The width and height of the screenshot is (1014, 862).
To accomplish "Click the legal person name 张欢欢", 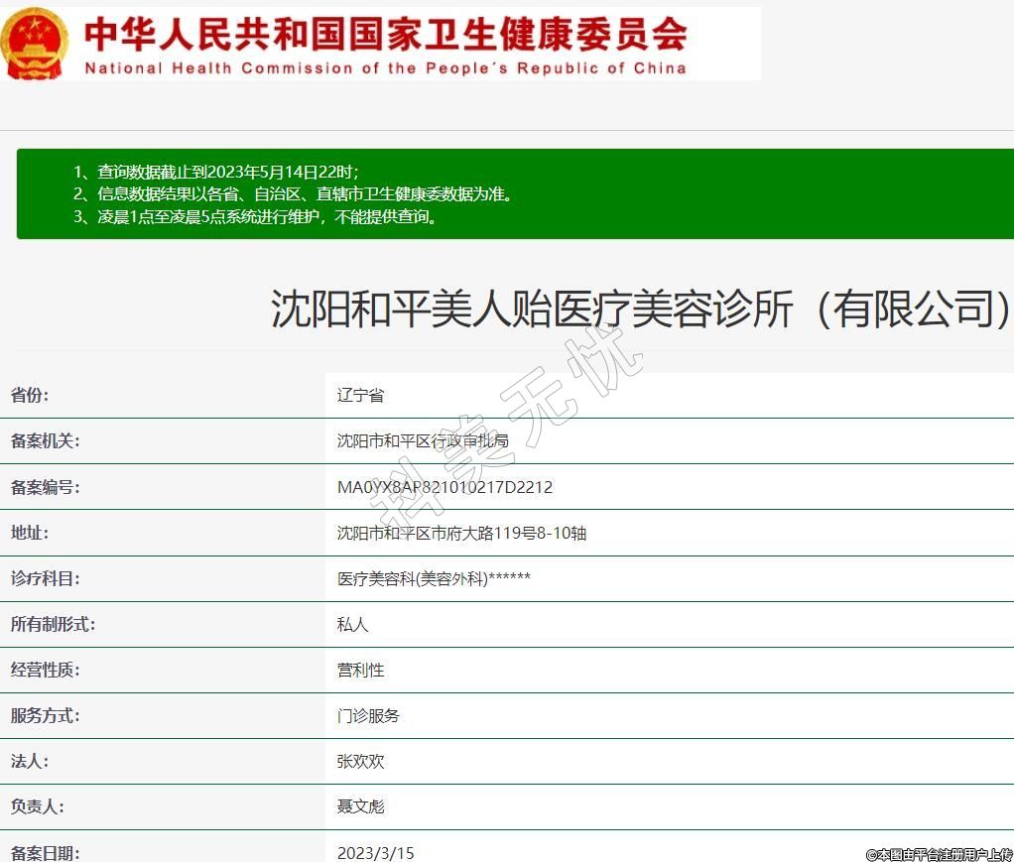I will point(360,762).
